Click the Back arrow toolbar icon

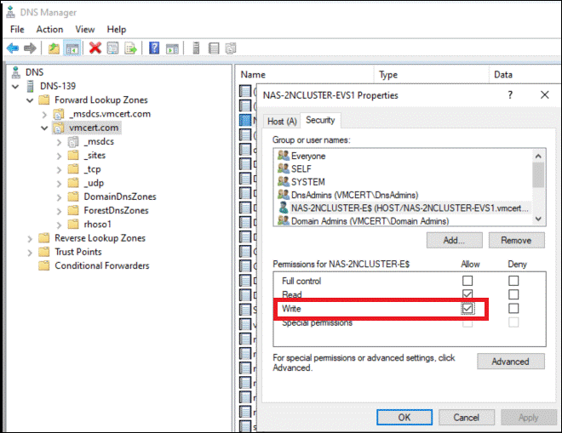pyautogui.click(x=13, y=48)
